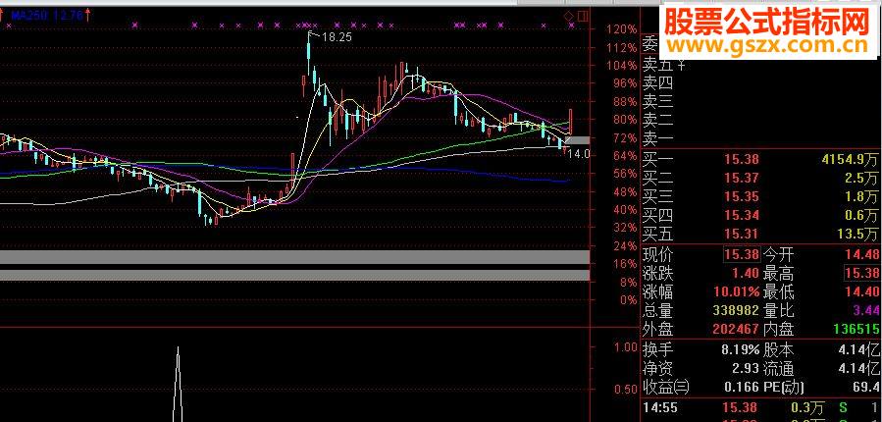Click the 1.00 value on the indicator axis

(x=627, y=347)
